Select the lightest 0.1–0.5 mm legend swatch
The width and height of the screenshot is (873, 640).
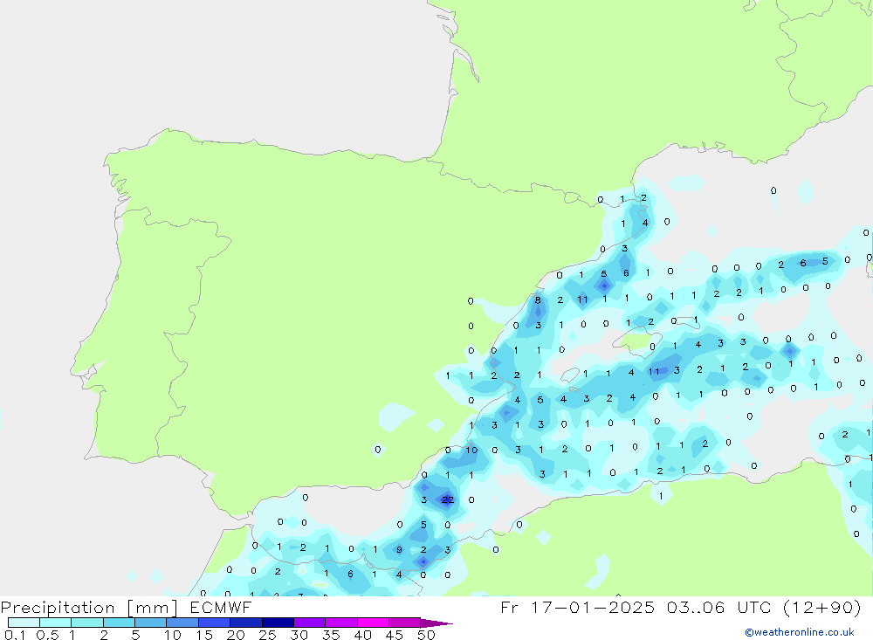(x=24, y=623)
